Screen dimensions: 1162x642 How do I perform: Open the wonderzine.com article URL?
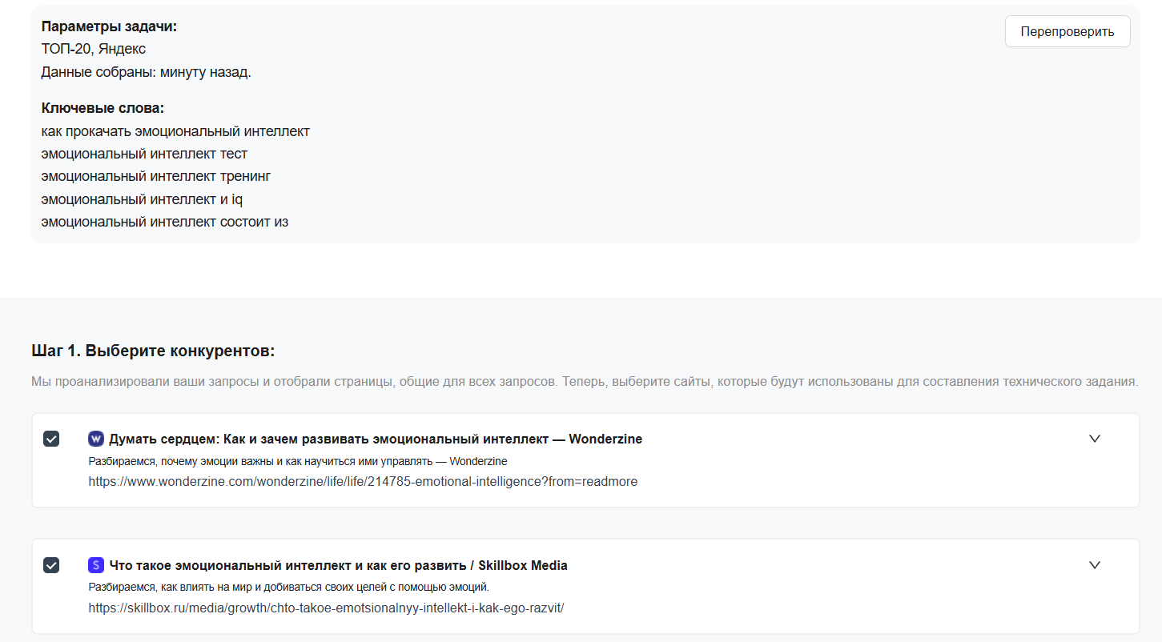click(x=363, y=482)
